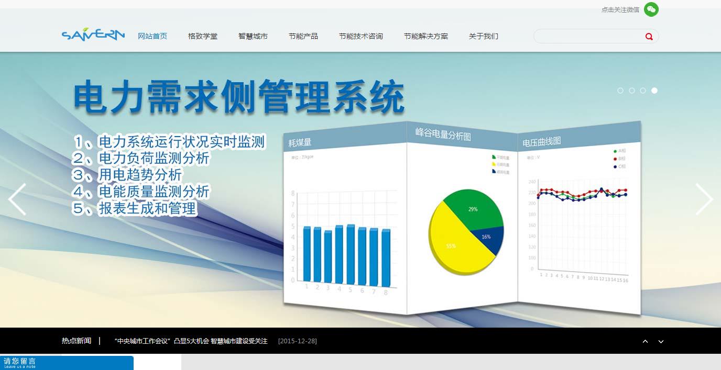Image resolution: width=721 pixels, height=370 pixels.
Task: Open the 节能解决方案 menu item
Action: (x=426, y=36)
